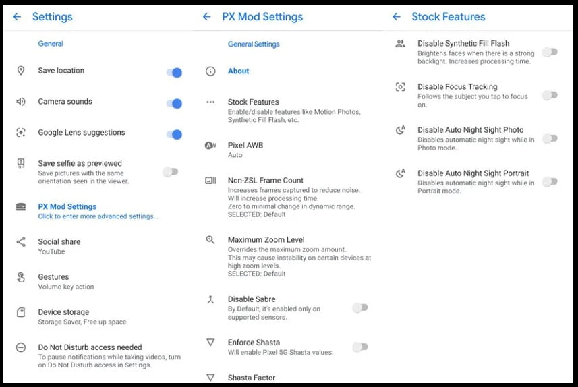Tap the Save location pin icon
Viewport: 578px width, 387px height.
(x=21, y=70)
